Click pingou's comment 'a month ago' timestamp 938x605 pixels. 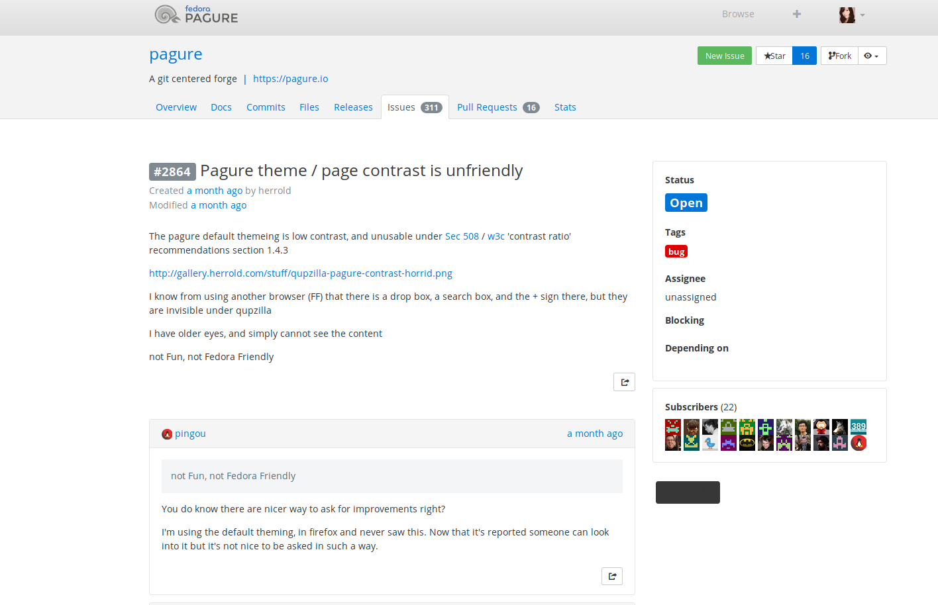[x=595, y=434]
